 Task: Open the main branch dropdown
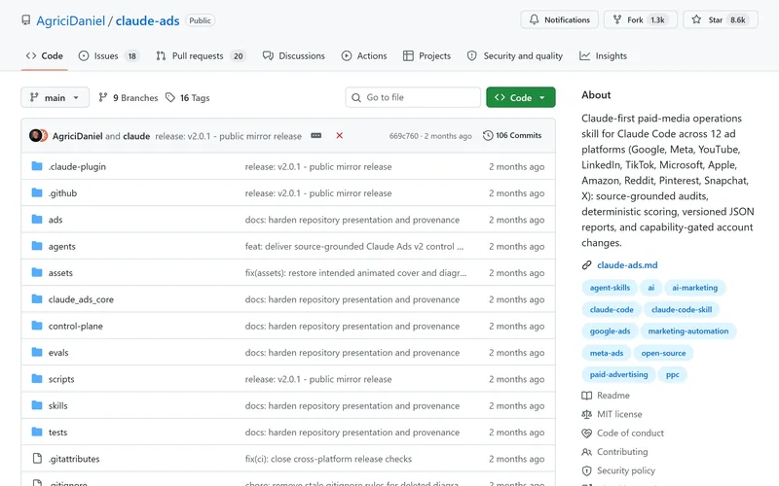pyautogui.click(x=56, y=97)
